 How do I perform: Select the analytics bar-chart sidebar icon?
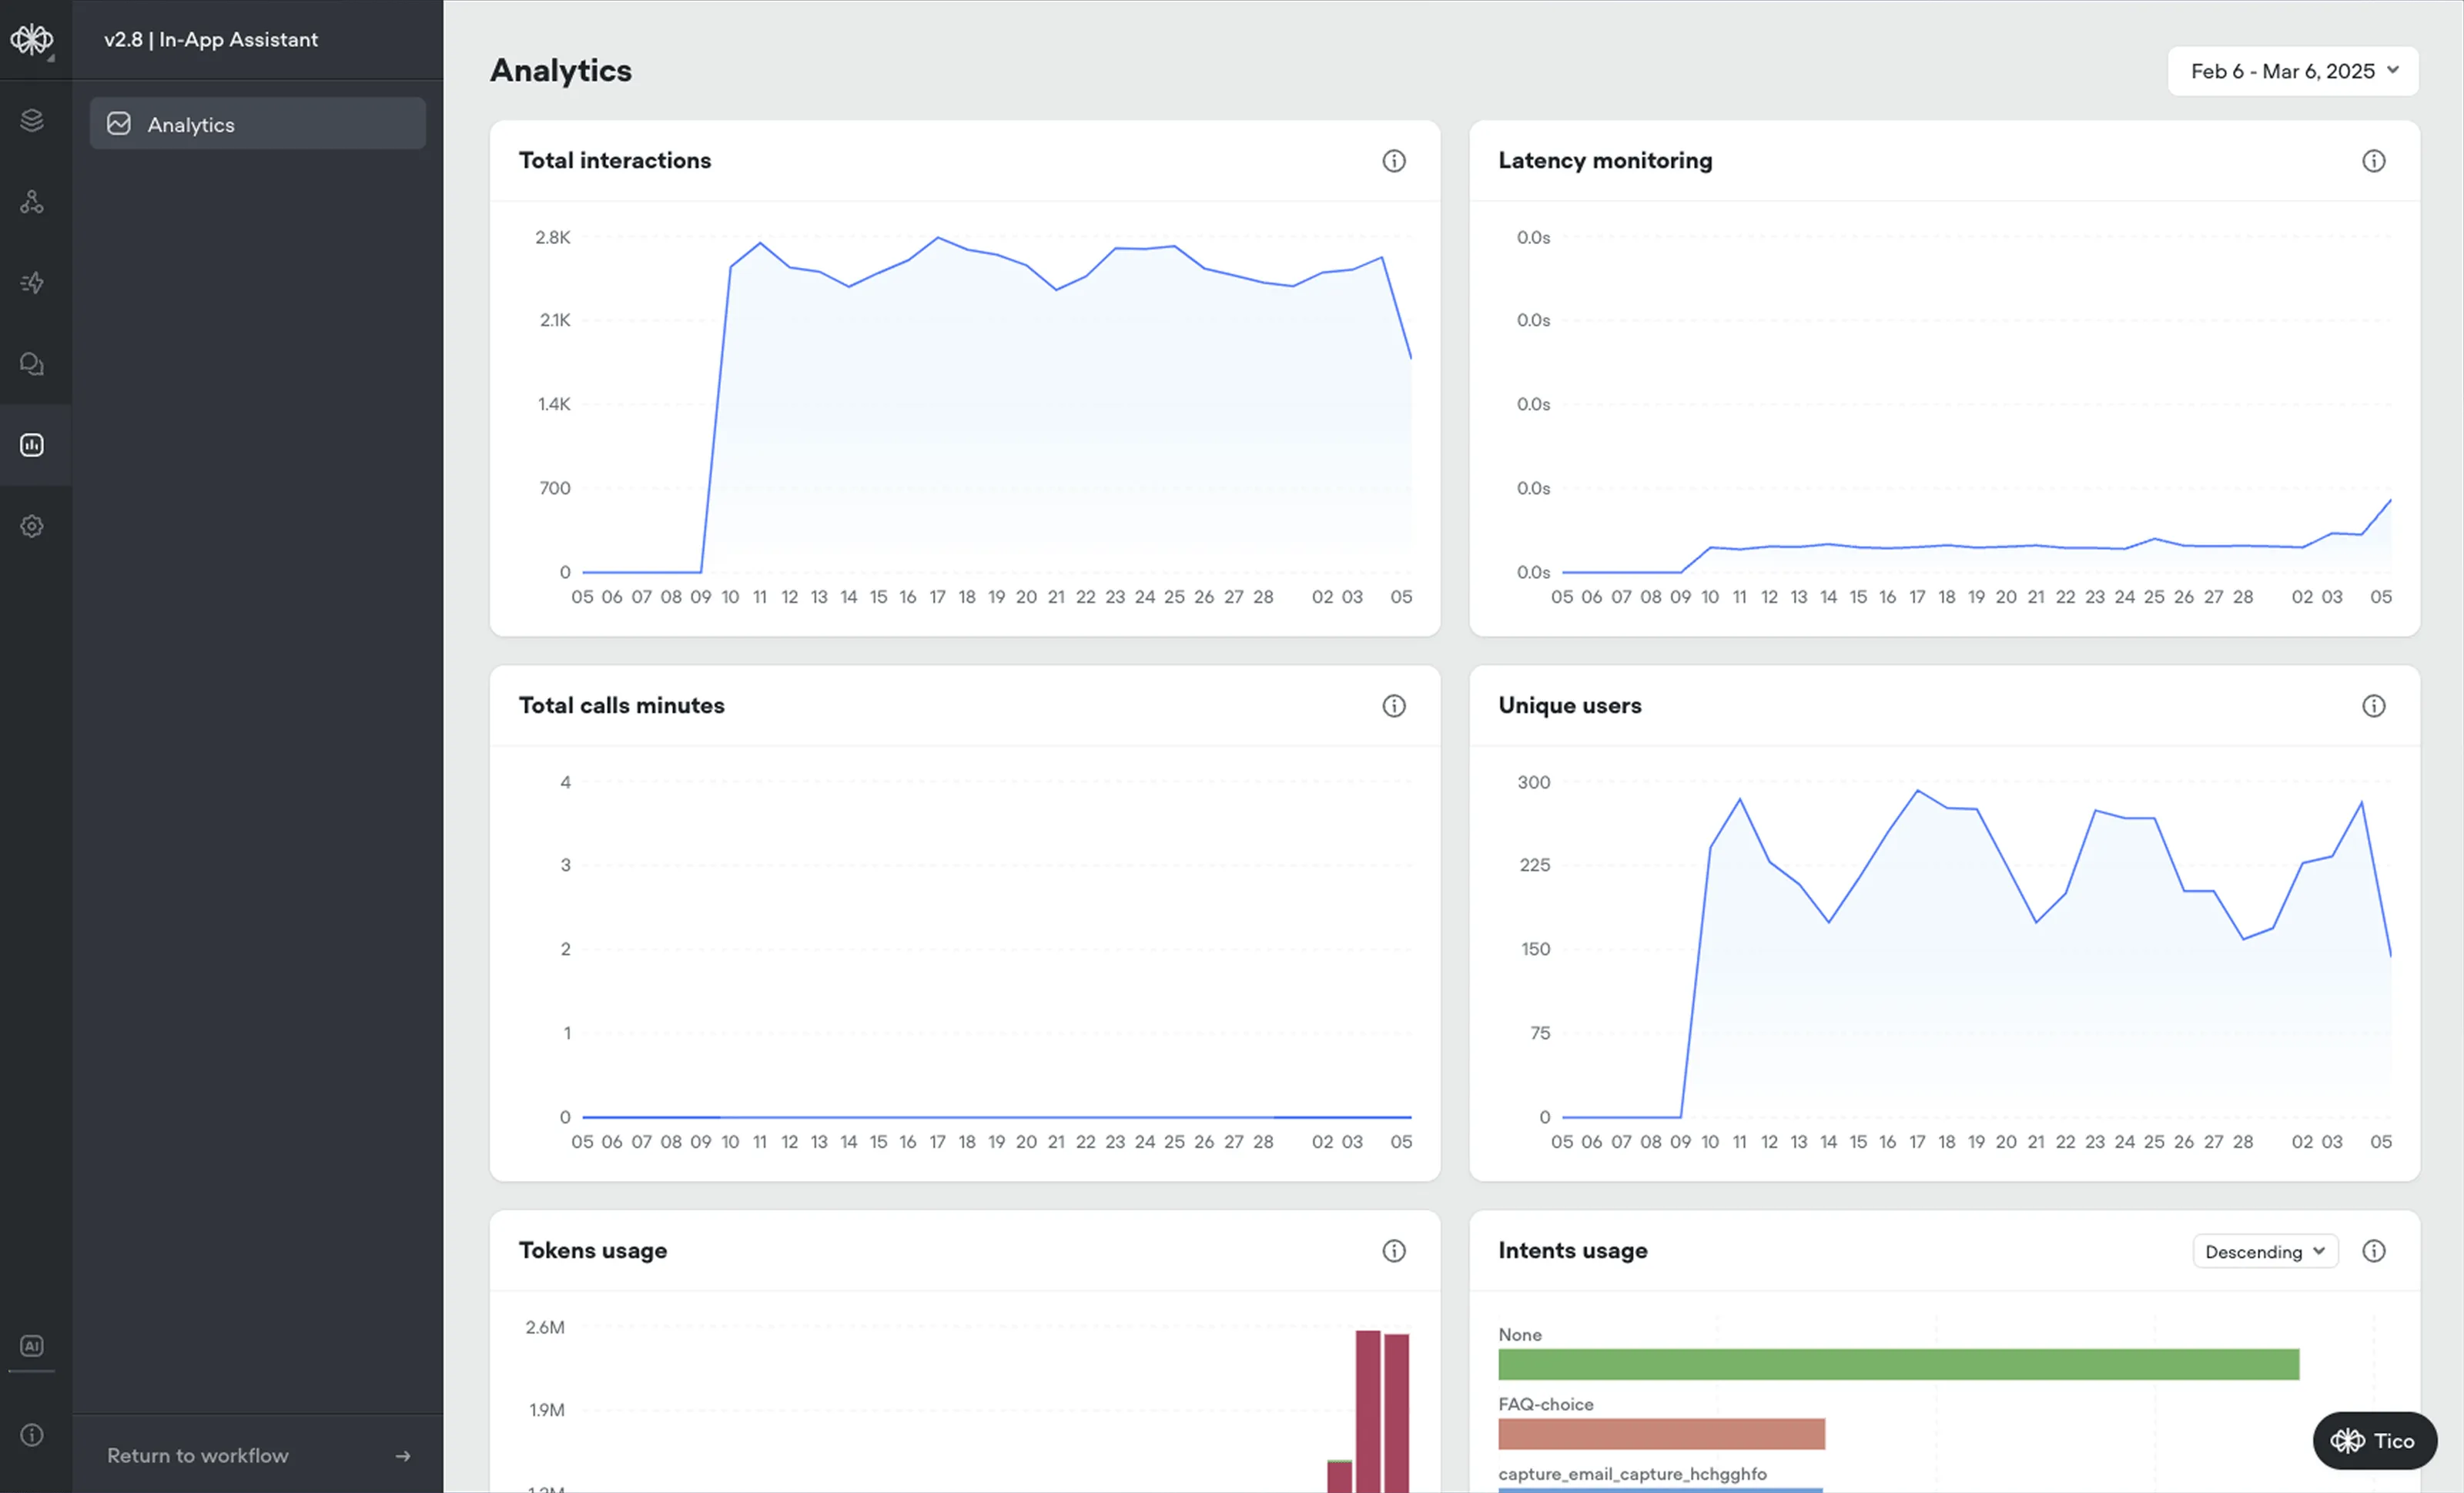32,445
